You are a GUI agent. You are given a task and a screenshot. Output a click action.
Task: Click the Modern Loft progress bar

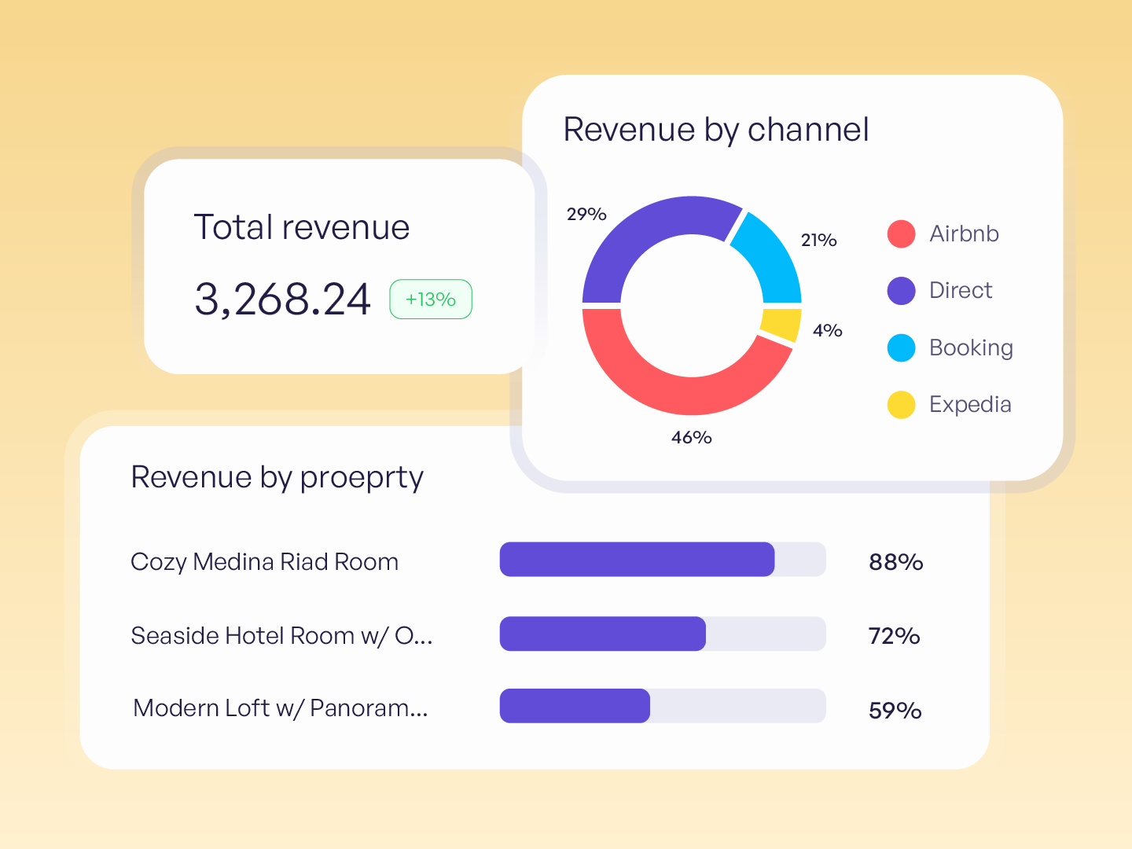(663, 706)
